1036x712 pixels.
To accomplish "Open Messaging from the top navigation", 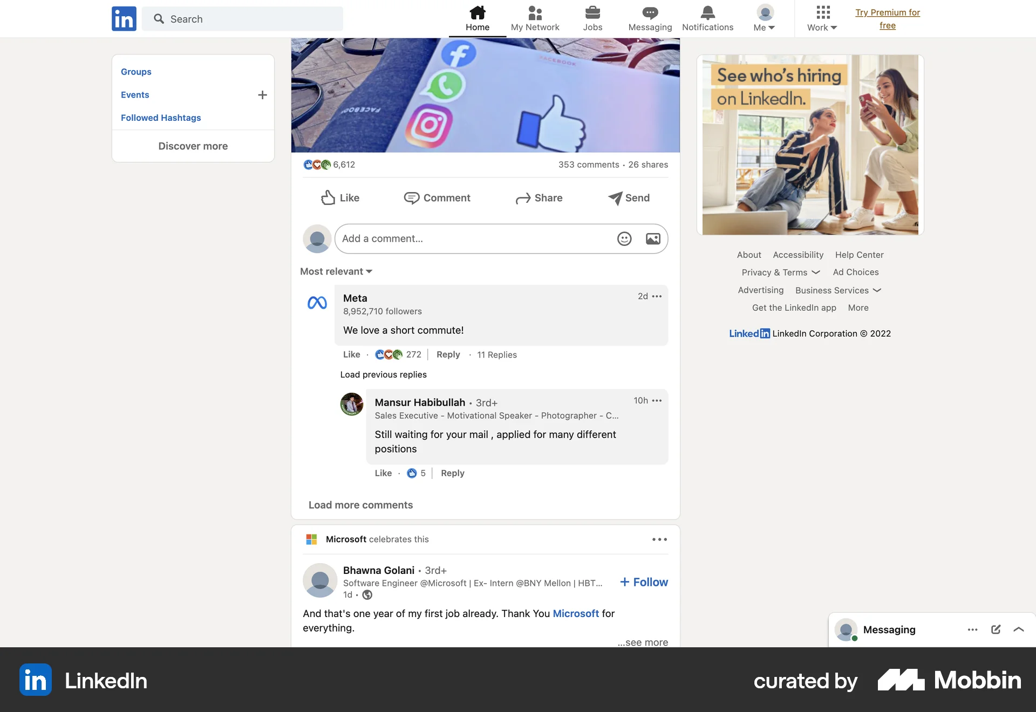I will point(650,18).
